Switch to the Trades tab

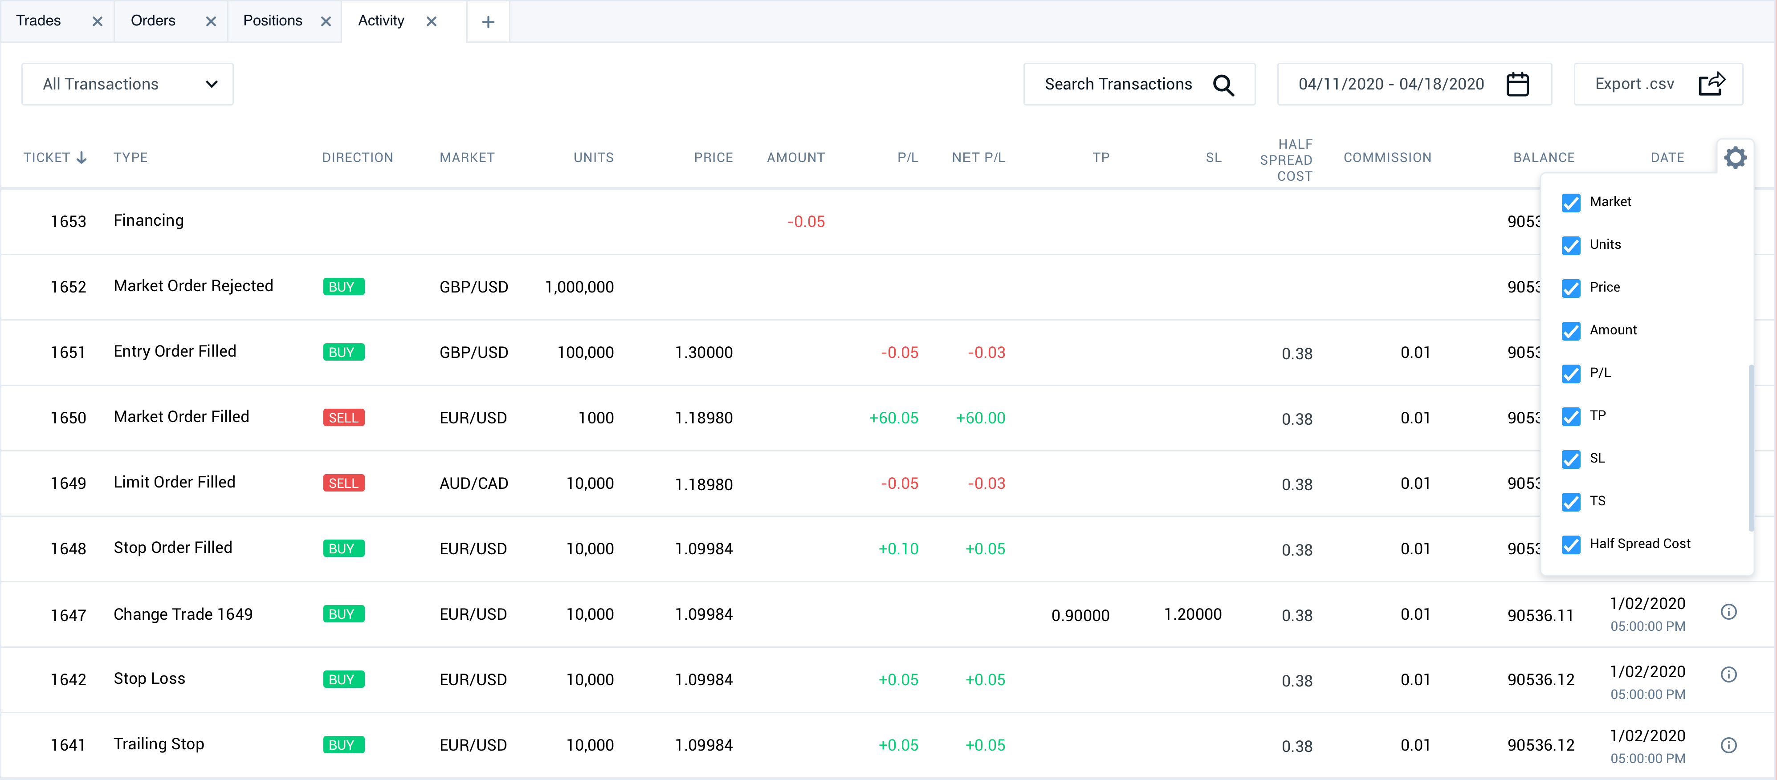pyautogui.click(x=39, y=20)
